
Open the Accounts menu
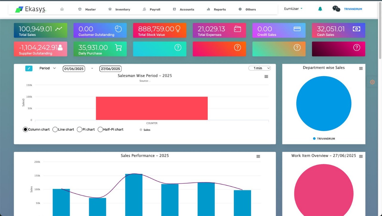pyautogui.click(x=184, y=10)
